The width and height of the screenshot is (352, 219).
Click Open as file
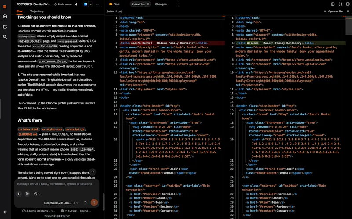click(334, 11)
